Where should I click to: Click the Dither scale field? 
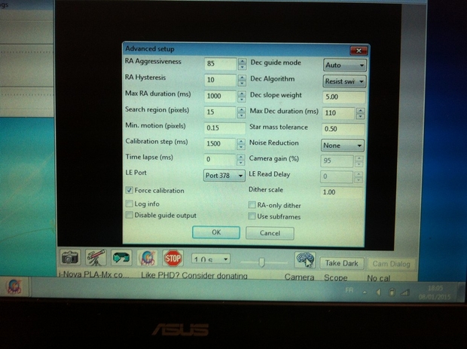click(x=342, y=192)
